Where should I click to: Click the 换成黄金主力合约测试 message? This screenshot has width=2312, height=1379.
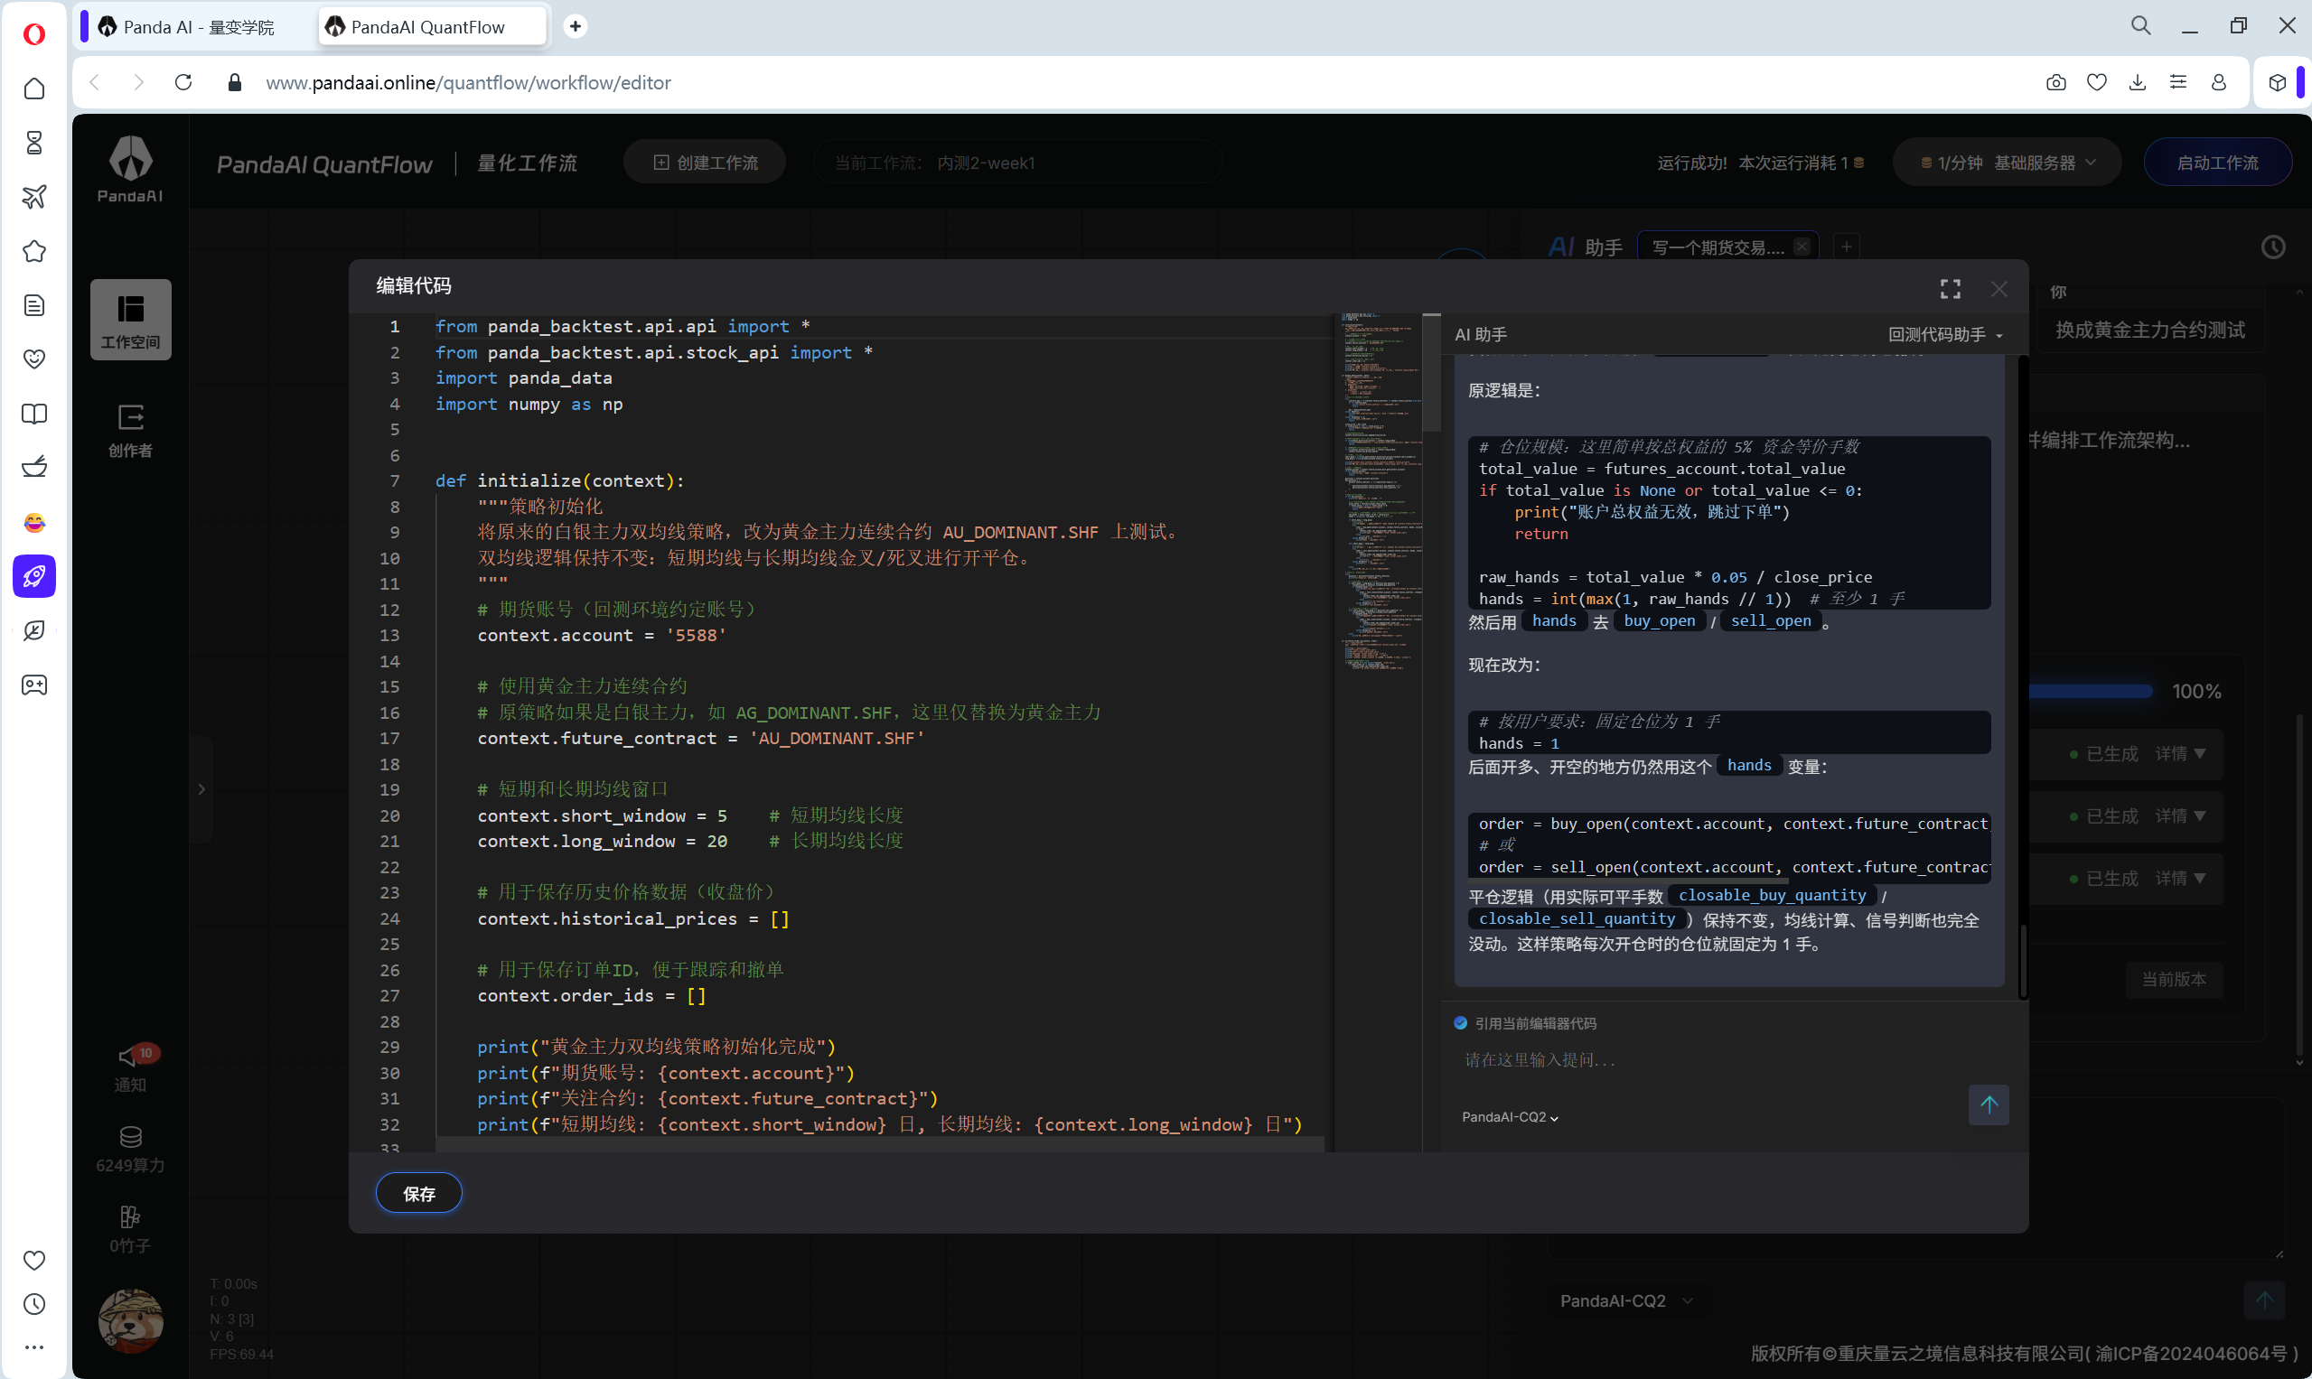pyautogui.click(x=2150, y=330)
